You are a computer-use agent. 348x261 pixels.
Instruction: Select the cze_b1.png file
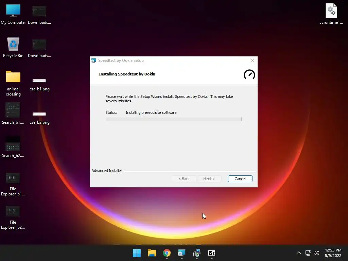[39, 85]
